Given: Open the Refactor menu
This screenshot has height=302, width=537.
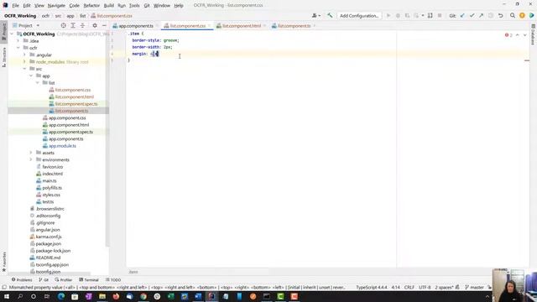Looking at the screenshot, I should point(91,6).
